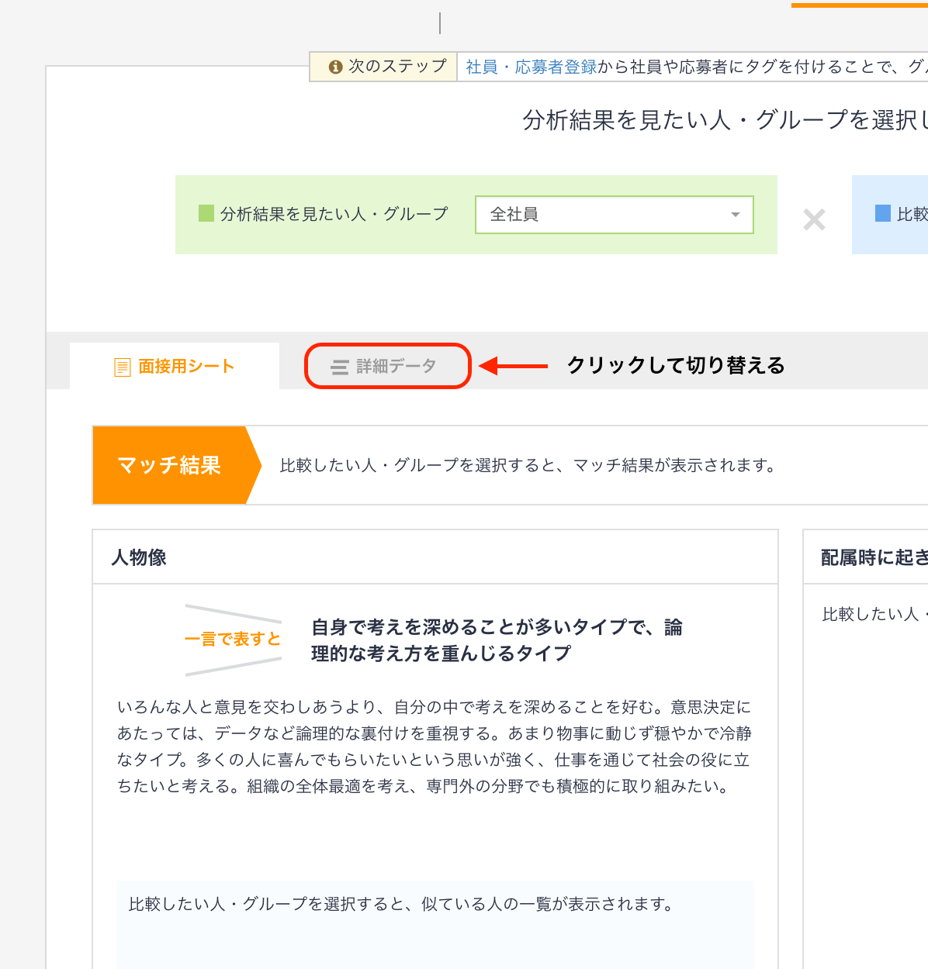This screenshot has height=969, width=928.
Task: Click the green square marker beside 分析結果を見たい人・グループ
Action: pos(206,214)
